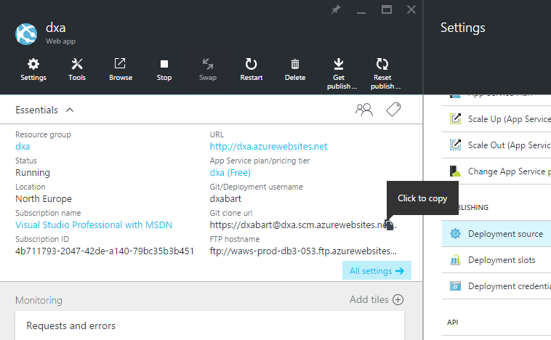
Task: Click the All settings button
Action: coord(376,271)
